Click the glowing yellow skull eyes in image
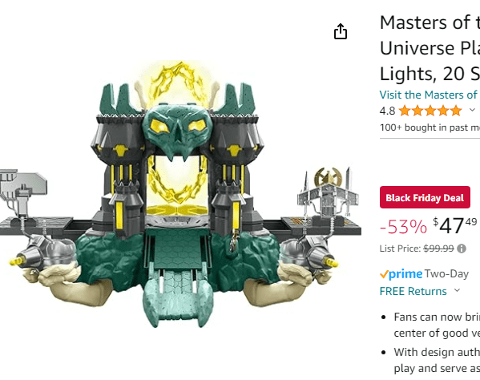This screenshot has height=380, width=480. click(x=178, y=125)
